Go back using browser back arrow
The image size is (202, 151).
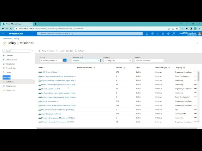(x=3, y=29)
